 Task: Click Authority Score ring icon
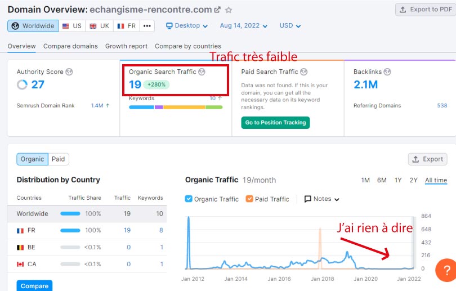point(22,84)
